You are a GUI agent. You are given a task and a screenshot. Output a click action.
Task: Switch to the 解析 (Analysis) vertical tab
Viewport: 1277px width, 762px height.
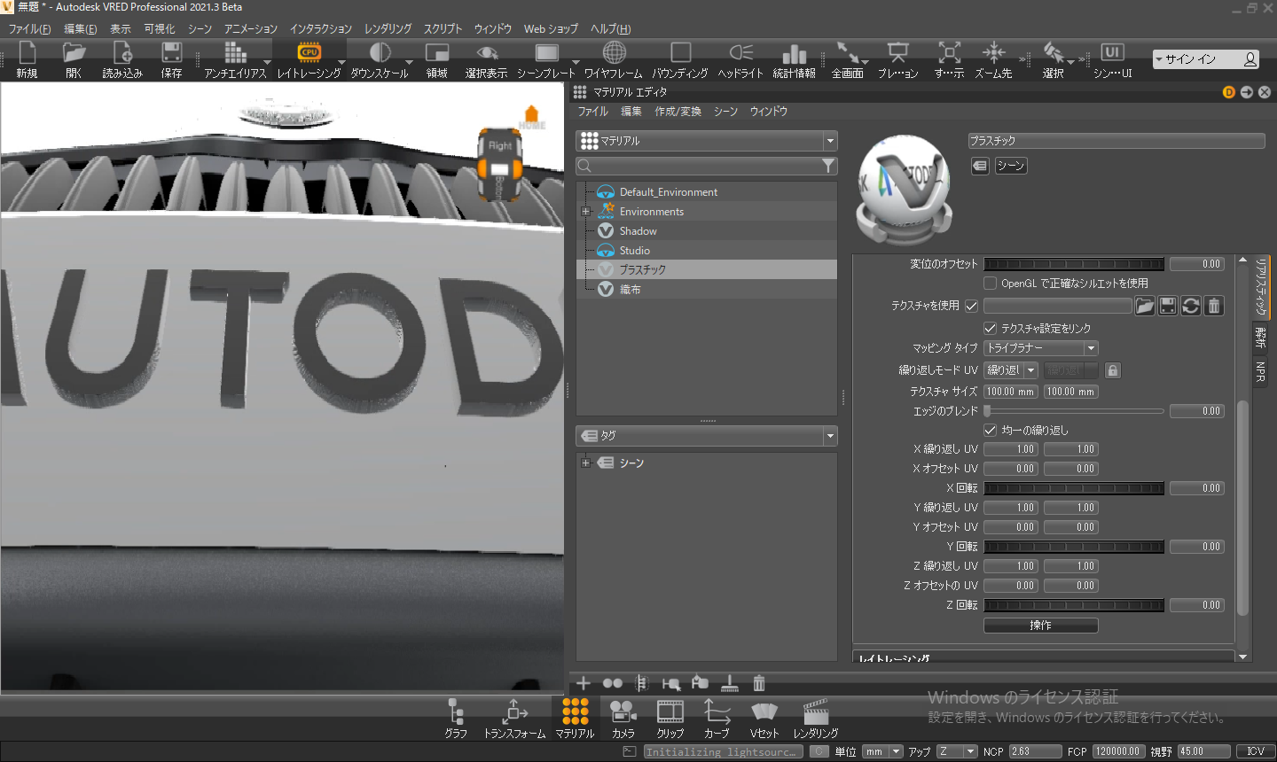pyautogui.click(x=1260, y=338)
